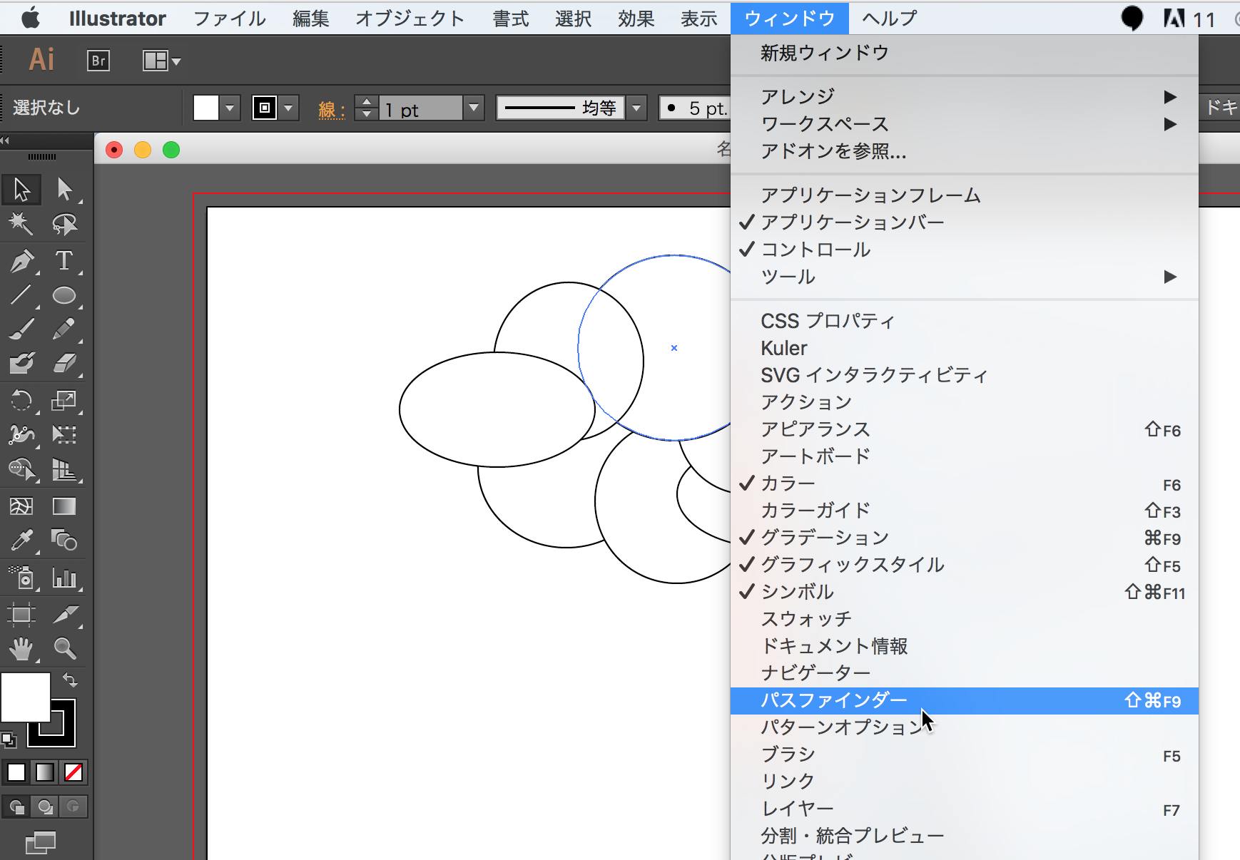Click the 線 stroke panel link
The image size is (1240, 860).
point(331,110)
